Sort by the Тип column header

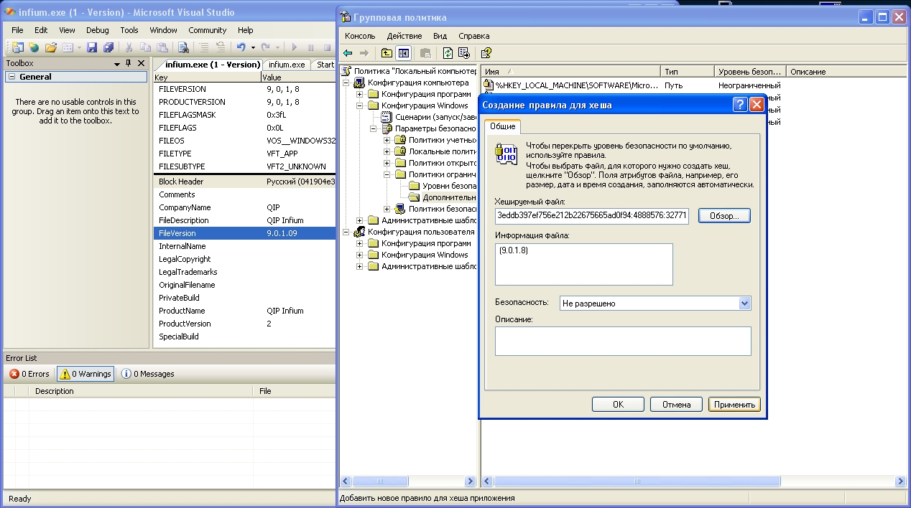click(688, 72)
